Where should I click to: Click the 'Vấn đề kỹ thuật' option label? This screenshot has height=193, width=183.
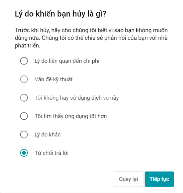(54, 80)
